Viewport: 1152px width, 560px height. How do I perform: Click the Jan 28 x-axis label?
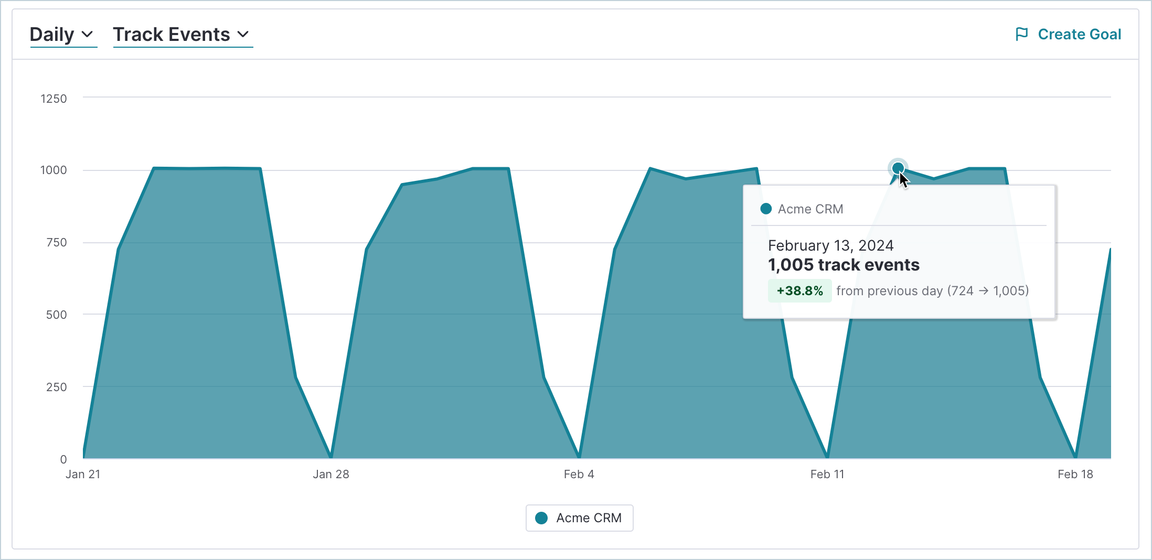(x=331, y=474)
